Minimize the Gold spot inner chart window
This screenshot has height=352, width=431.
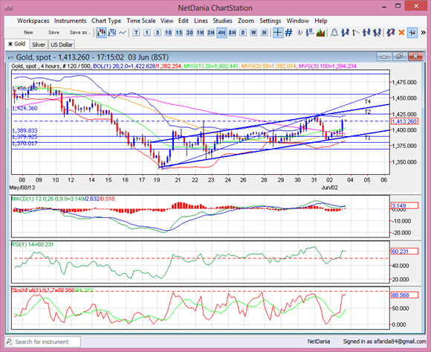pos(384,57)
